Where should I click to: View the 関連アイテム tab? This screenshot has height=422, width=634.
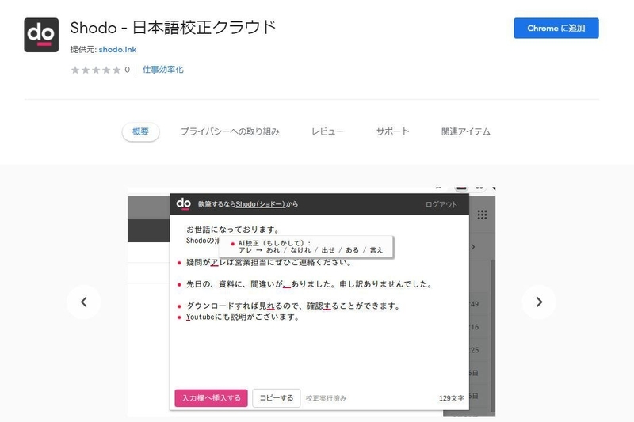(x=466, y=131)
